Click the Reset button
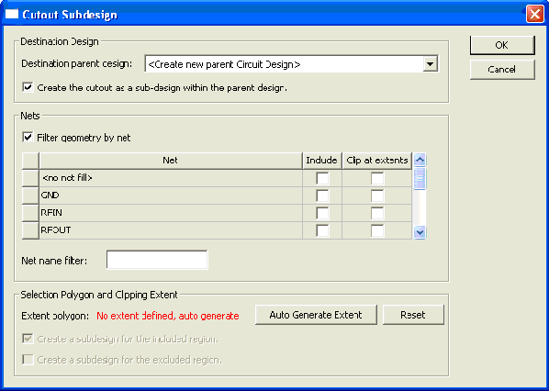The width and height of the screenshot is (549, 391). pos(413,315)
